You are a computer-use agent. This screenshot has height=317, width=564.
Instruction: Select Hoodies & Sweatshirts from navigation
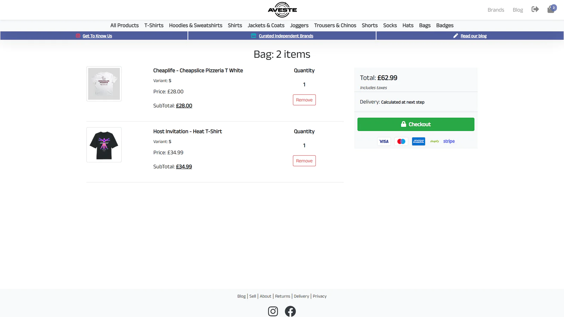(x=196, y=25)
